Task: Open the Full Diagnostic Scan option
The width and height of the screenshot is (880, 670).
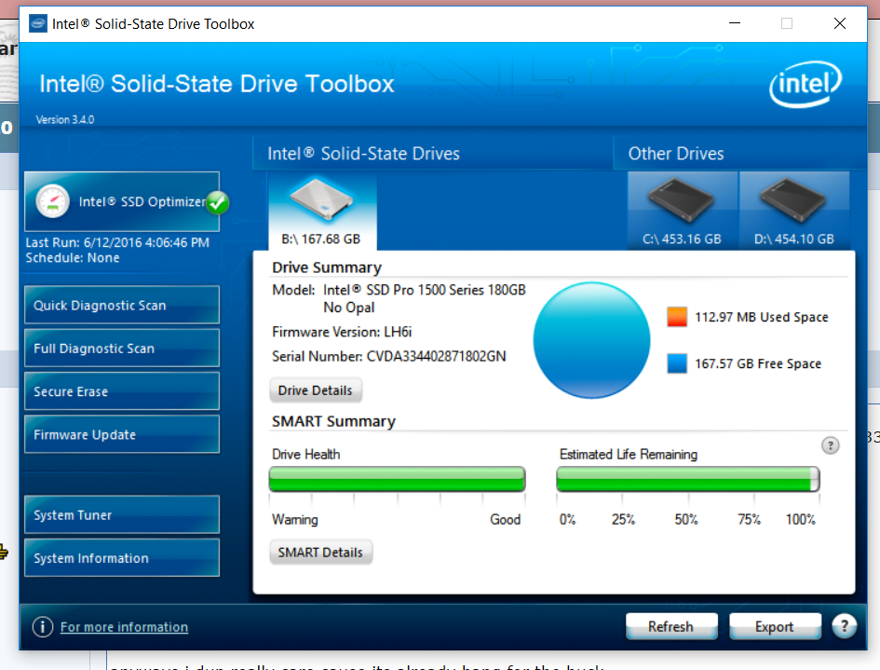Action: click(121, 349)
